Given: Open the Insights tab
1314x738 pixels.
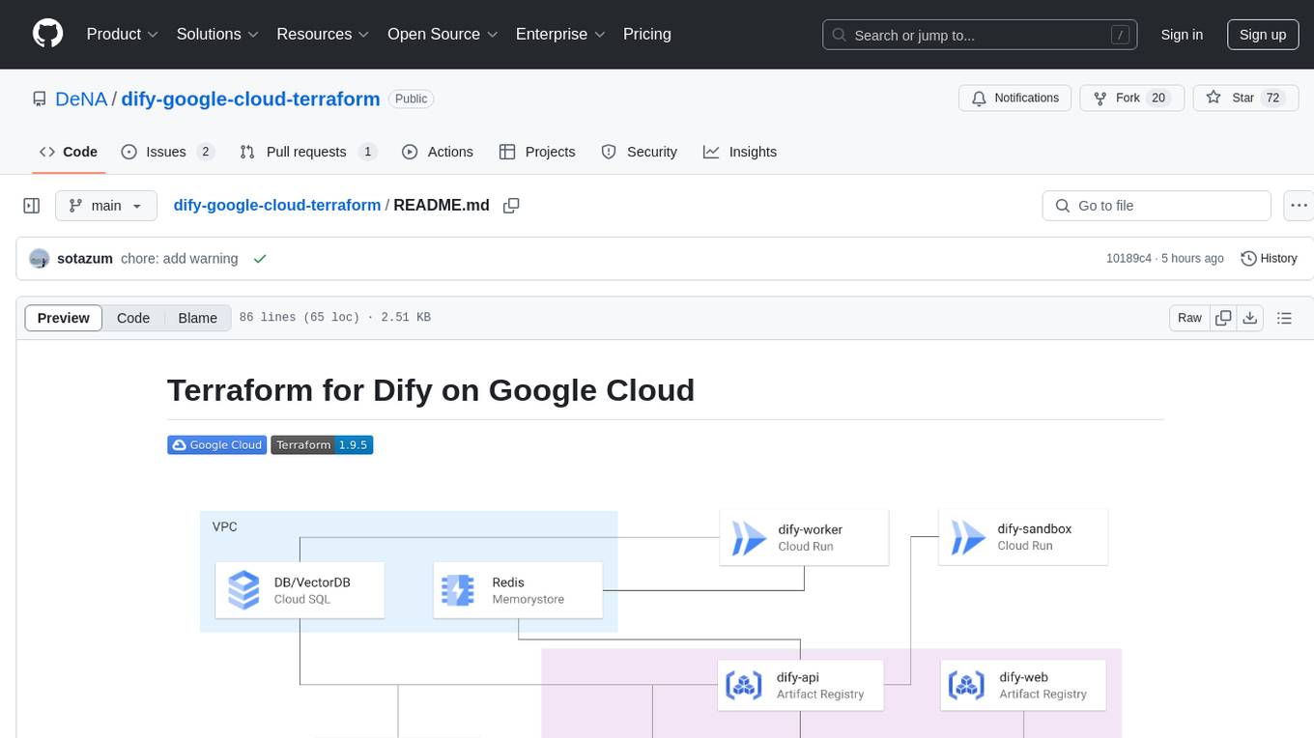Looking at the screenshot, I should (x=740, y=152).
